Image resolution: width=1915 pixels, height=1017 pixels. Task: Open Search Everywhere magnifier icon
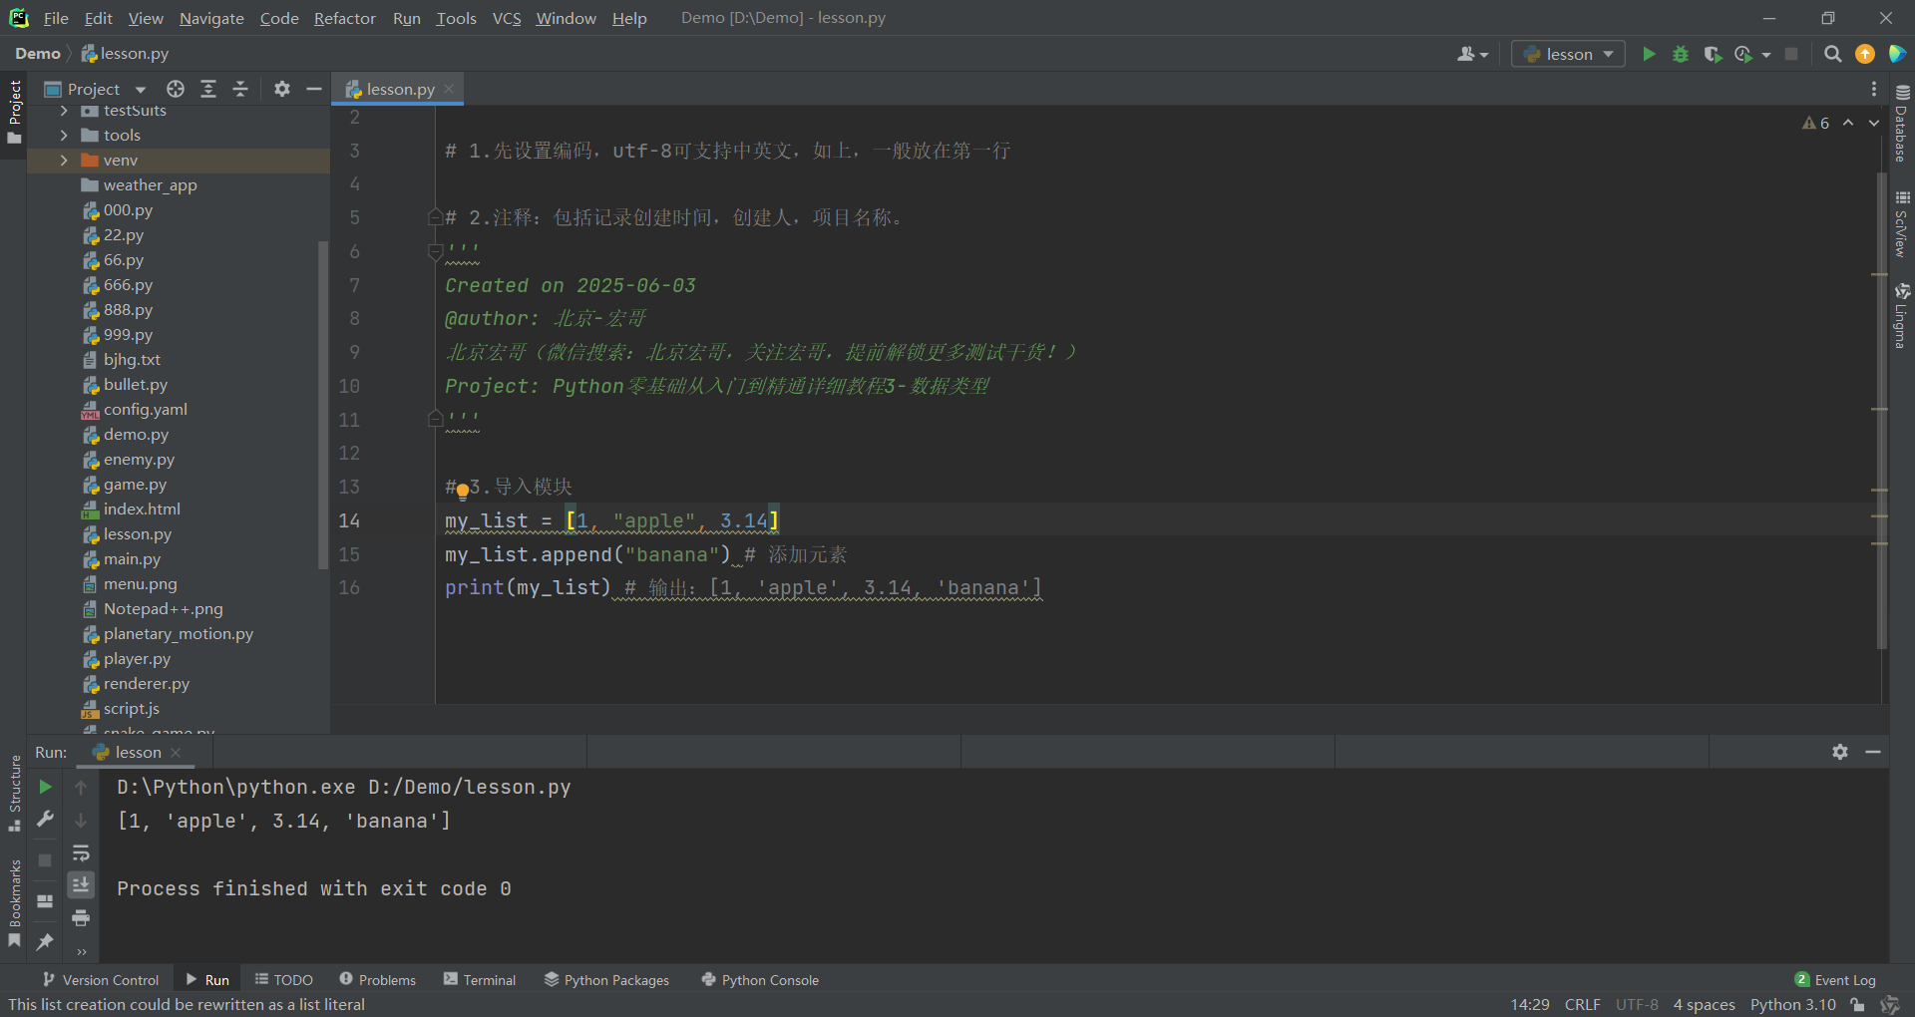pyautogui.click(x=1832, y=54)
